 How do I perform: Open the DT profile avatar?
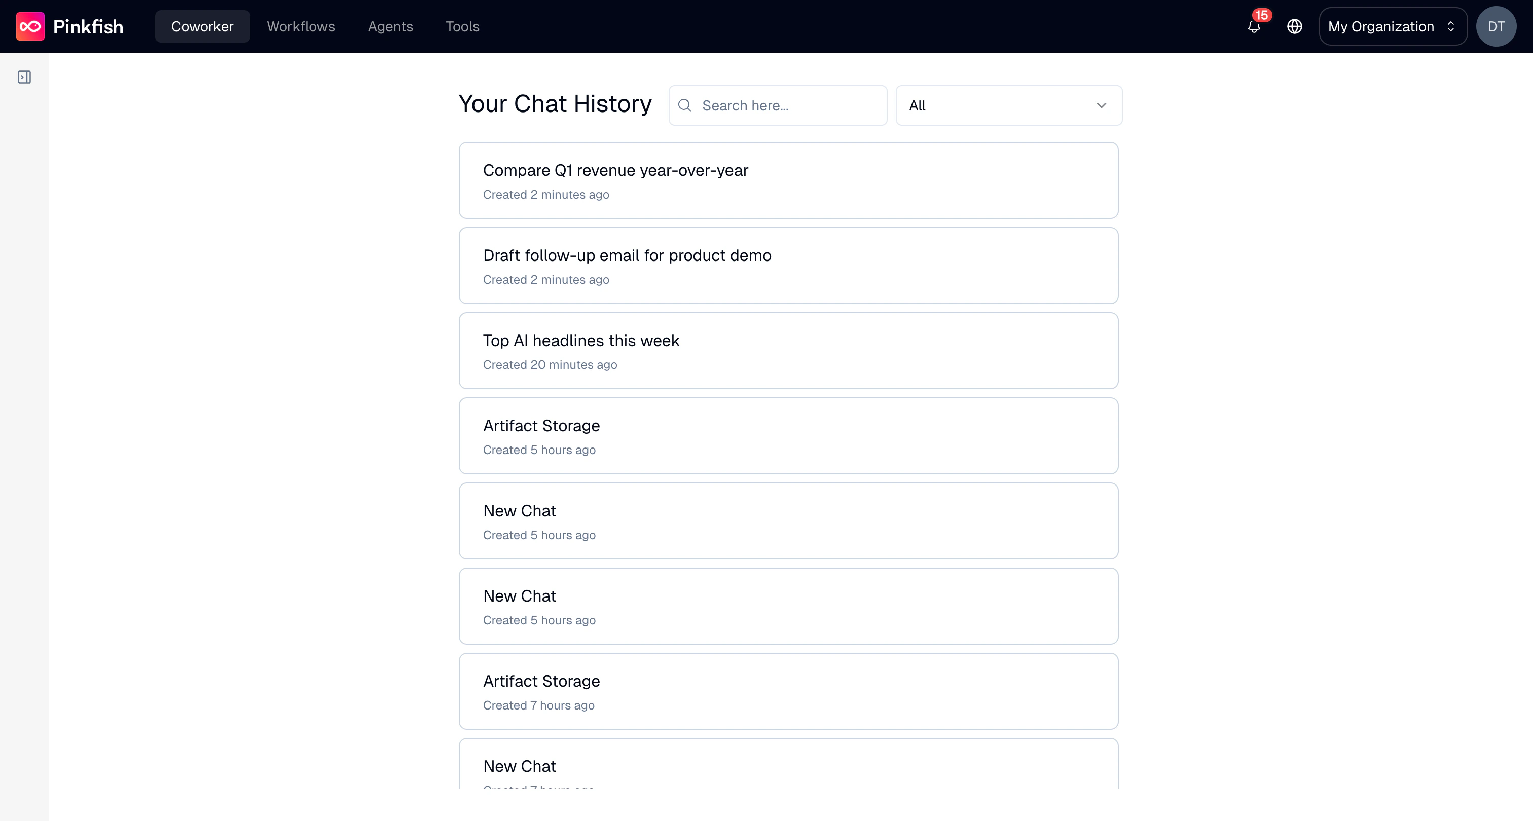tap(1496, 26)
